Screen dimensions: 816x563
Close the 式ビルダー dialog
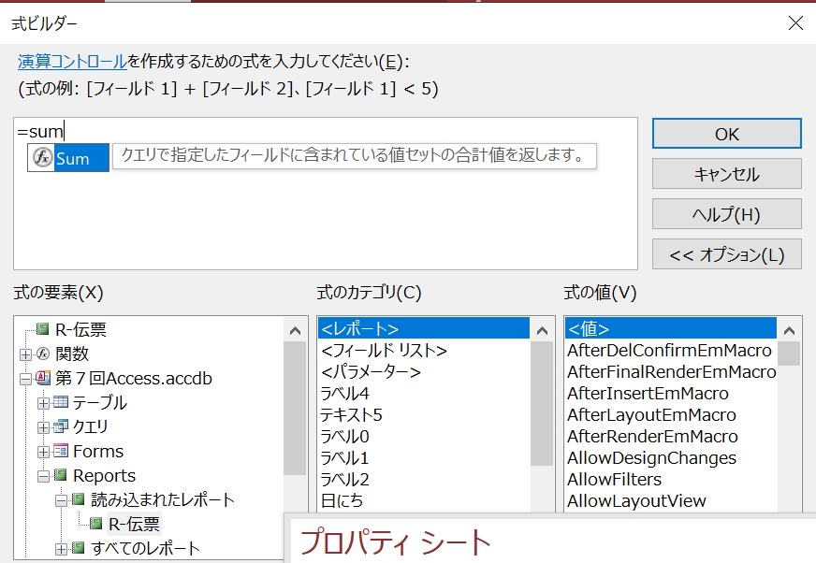click(795, 22)
